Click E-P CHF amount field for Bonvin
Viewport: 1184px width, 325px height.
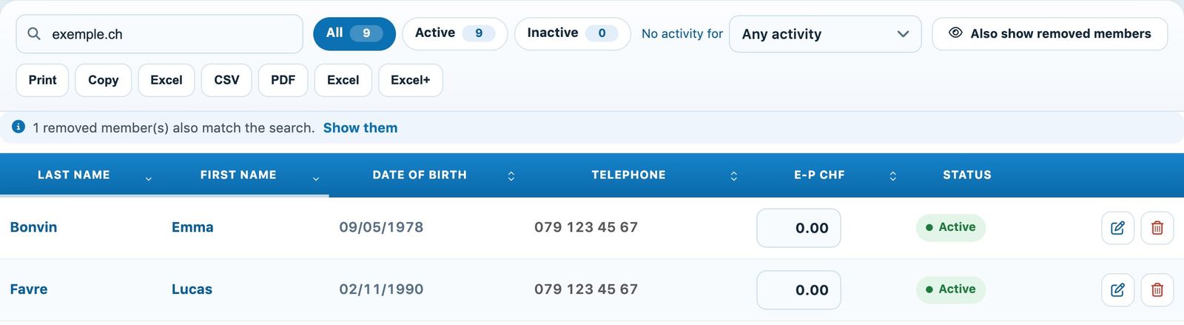(798, 228)
